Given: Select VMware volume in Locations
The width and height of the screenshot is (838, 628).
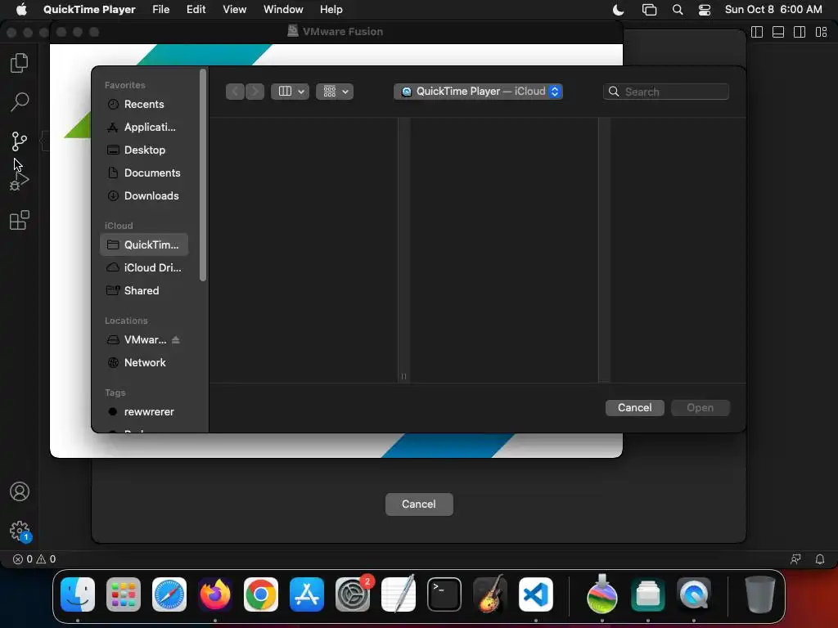Looking at the screenshot, I should (144, 339).
